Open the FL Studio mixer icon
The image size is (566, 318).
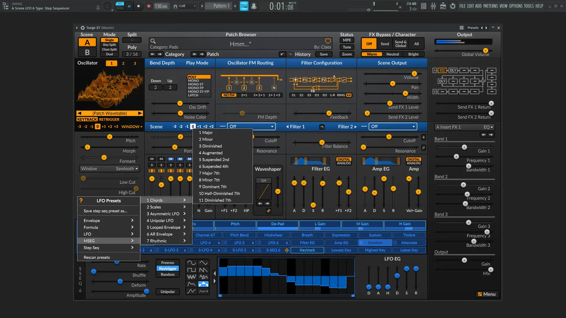433,6
